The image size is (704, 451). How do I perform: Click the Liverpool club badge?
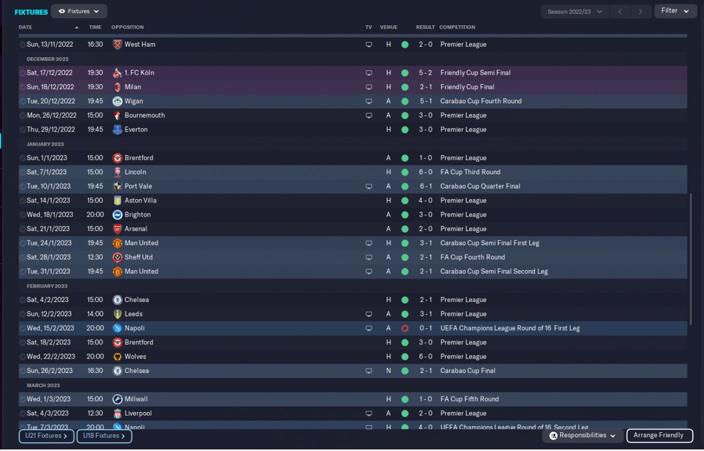click(117, 414)
